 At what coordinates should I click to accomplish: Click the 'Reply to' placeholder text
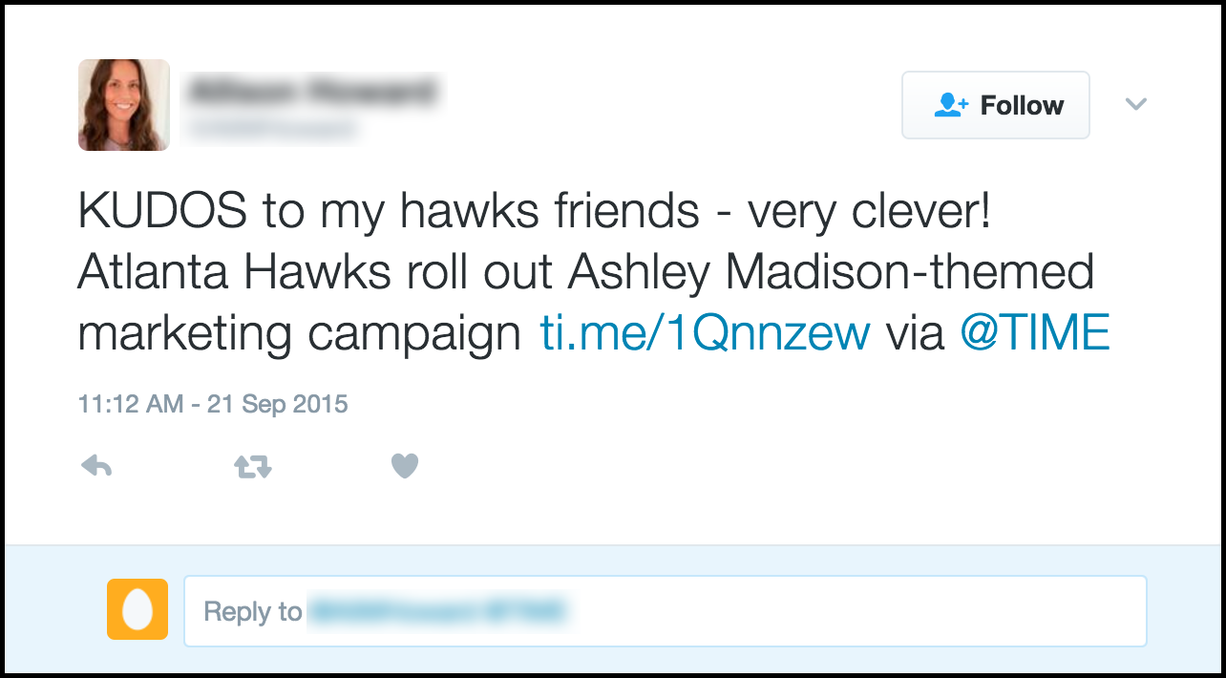(x=253, y=611)
